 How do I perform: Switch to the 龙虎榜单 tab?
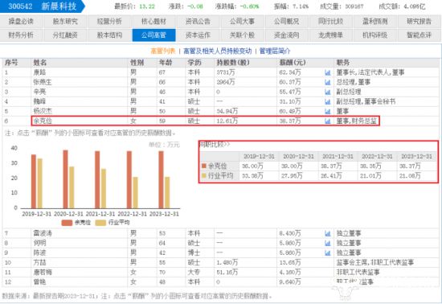pyautogui.click(x=330, y=35)
